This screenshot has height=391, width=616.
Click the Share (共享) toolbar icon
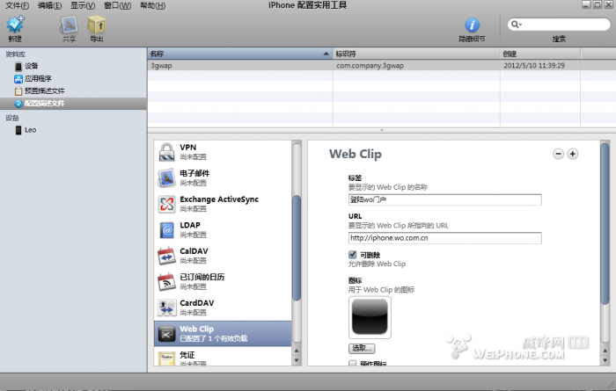[x=70, y=25]
